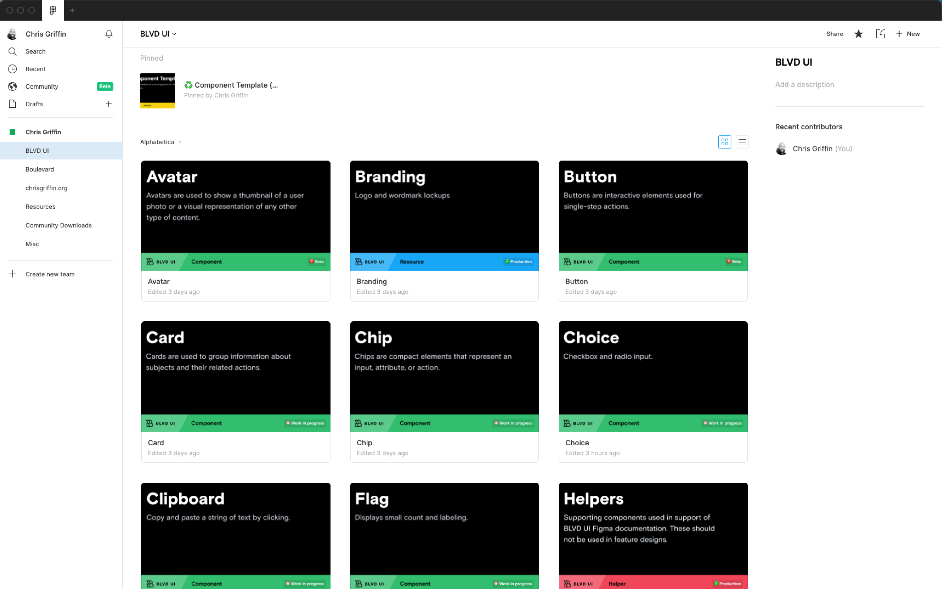Viewport: 942px width, 589px height.
Task: Open the BLVD UI project options chevron
Action: click(174, 34)
